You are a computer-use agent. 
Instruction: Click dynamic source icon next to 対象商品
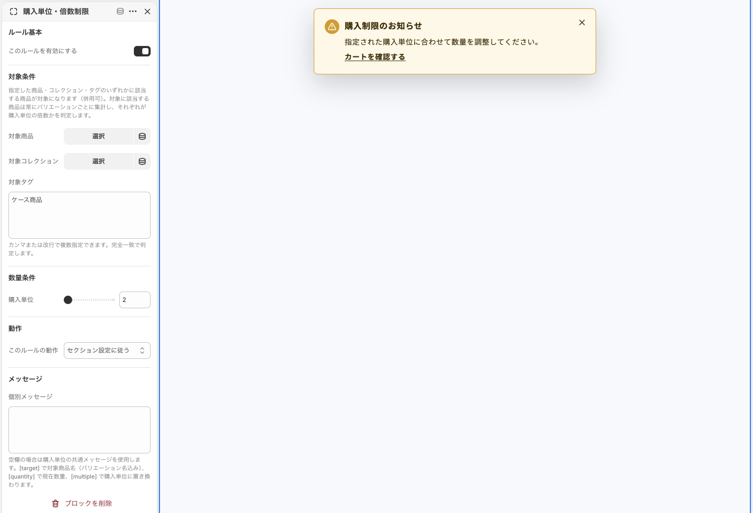tap(142, 136)
